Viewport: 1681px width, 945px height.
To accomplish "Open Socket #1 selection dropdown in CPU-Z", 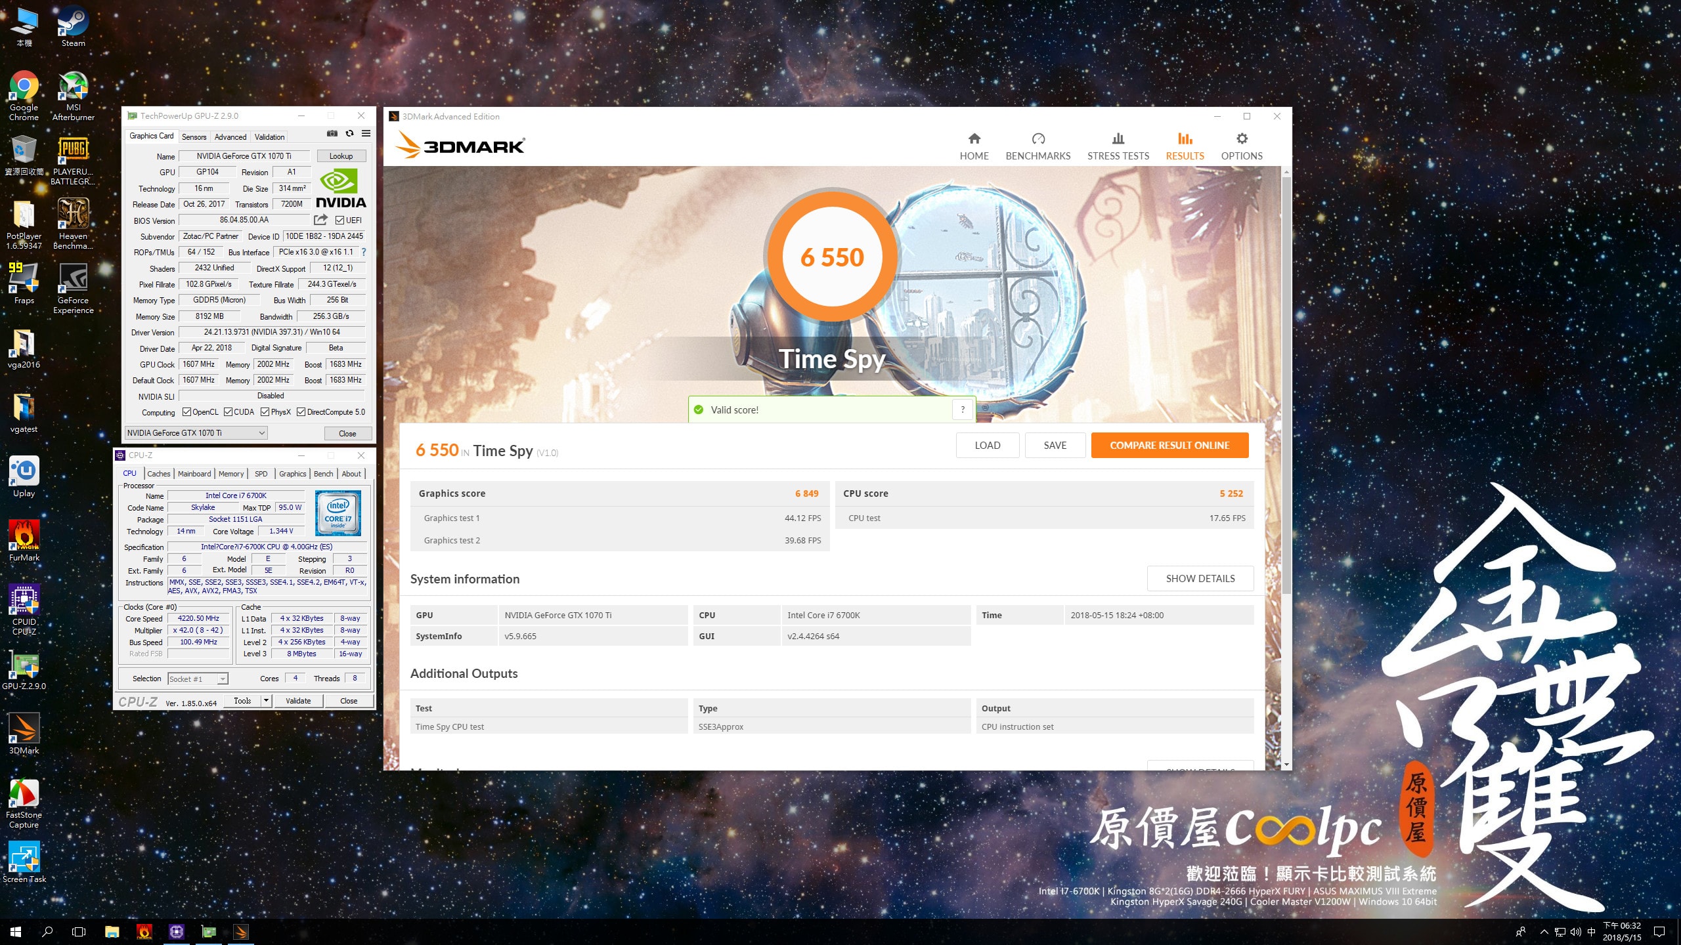I will point(198,679).
